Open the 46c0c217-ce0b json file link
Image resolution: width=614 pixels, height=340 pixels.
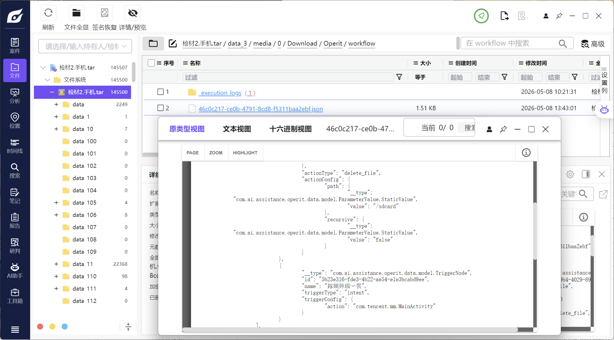click(261, 109)
